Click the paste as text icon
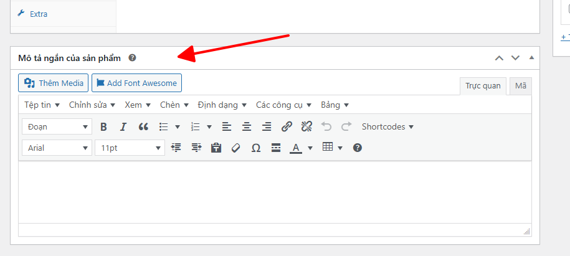Screen dimensions: 570x256 (x=216, y=148)
